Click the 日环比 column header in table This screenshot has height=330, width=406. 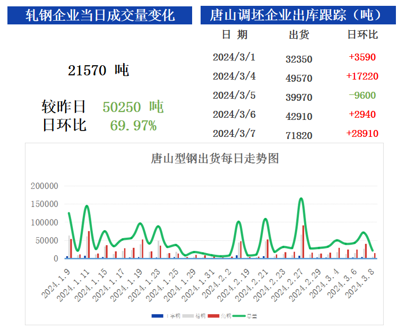coord(362,35)
